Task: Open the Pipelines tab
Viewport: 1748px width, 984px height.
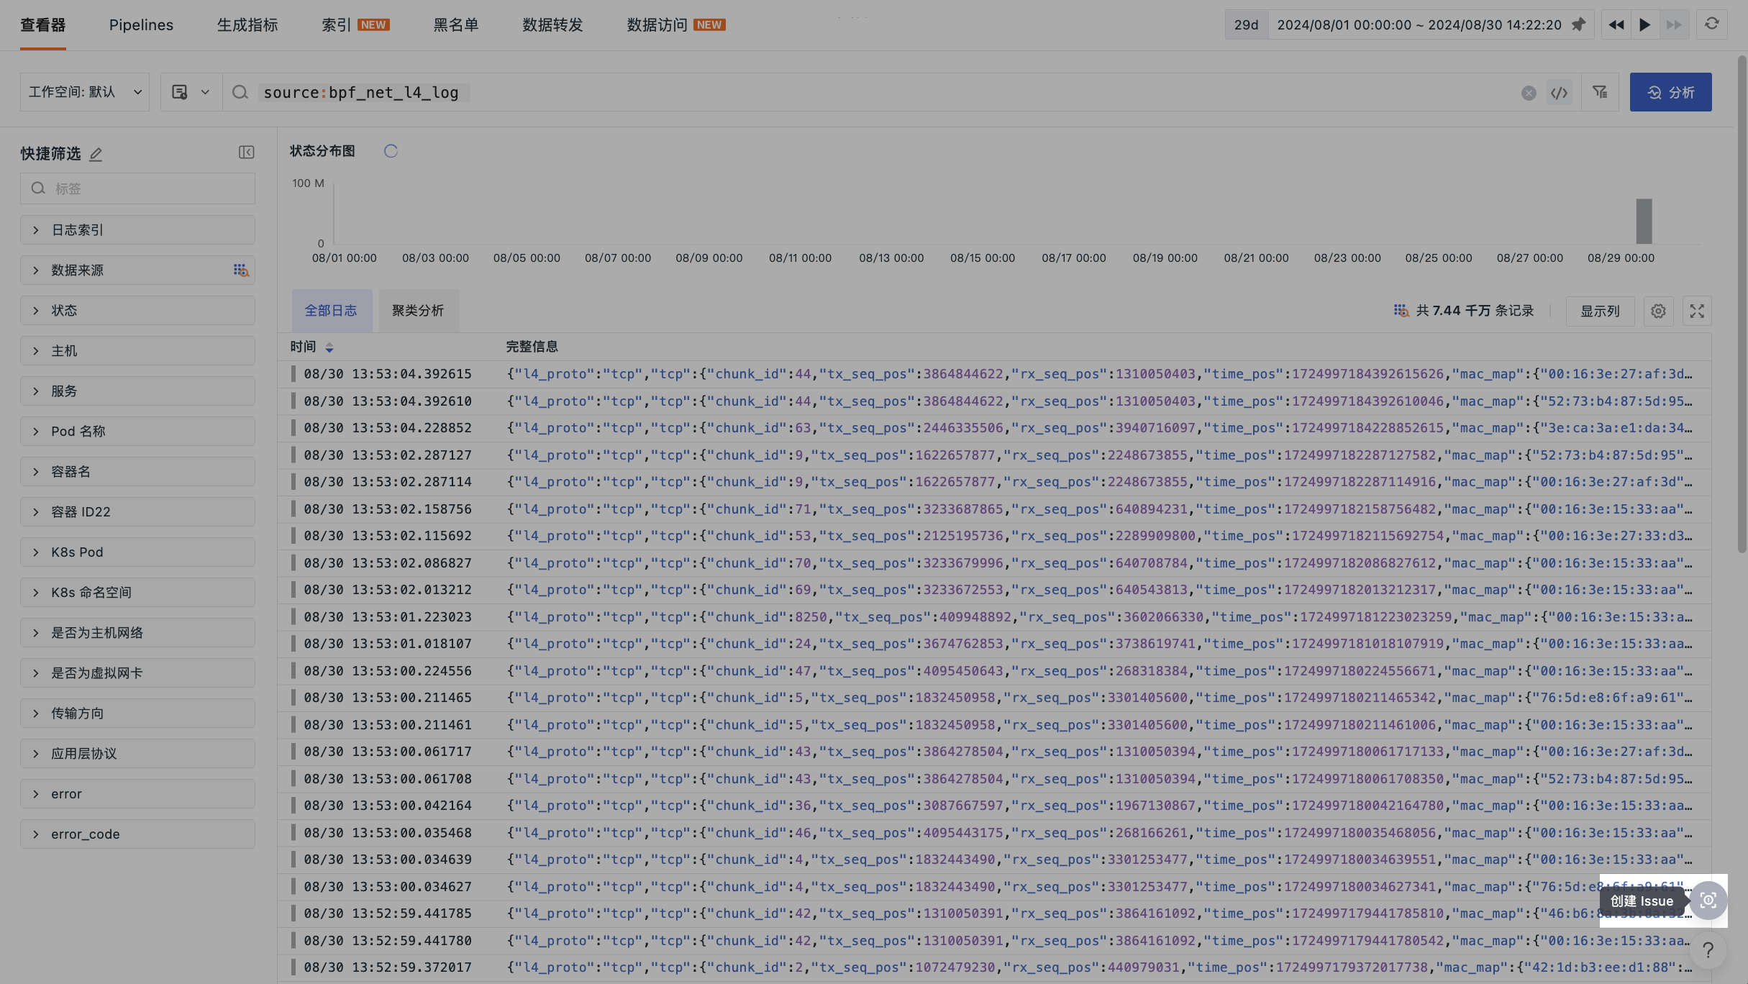Action: pos(141,25)
